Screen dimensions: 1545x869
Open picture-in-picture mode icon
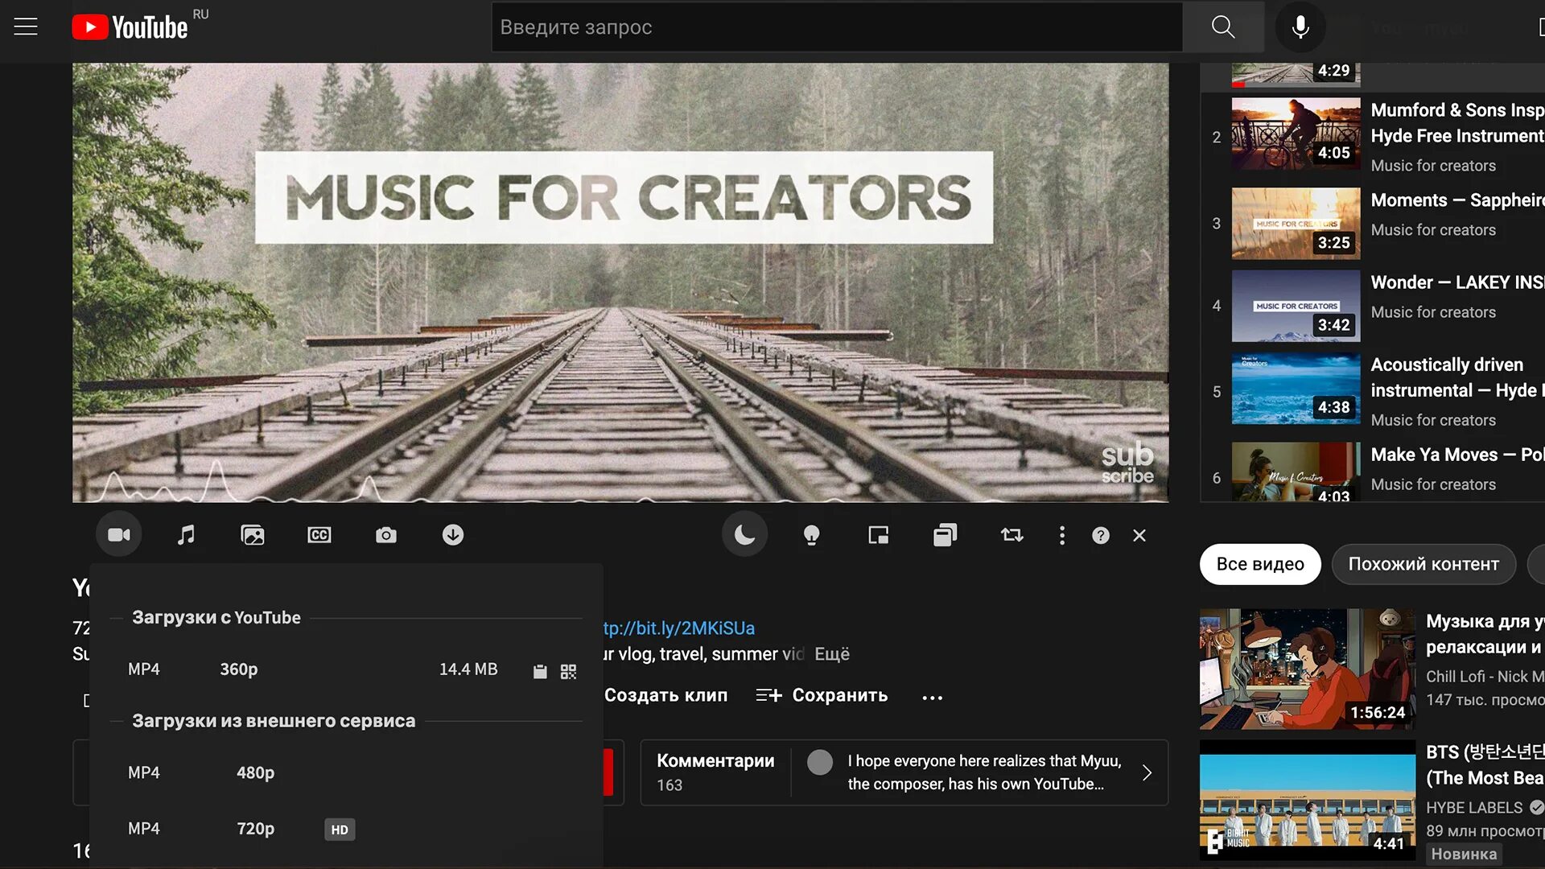click(879, 535)
